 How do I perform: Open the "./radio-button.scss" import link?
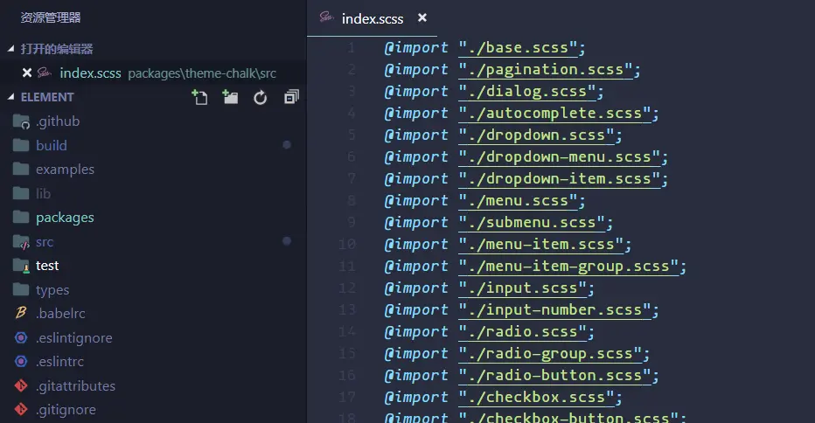(555, 375)
